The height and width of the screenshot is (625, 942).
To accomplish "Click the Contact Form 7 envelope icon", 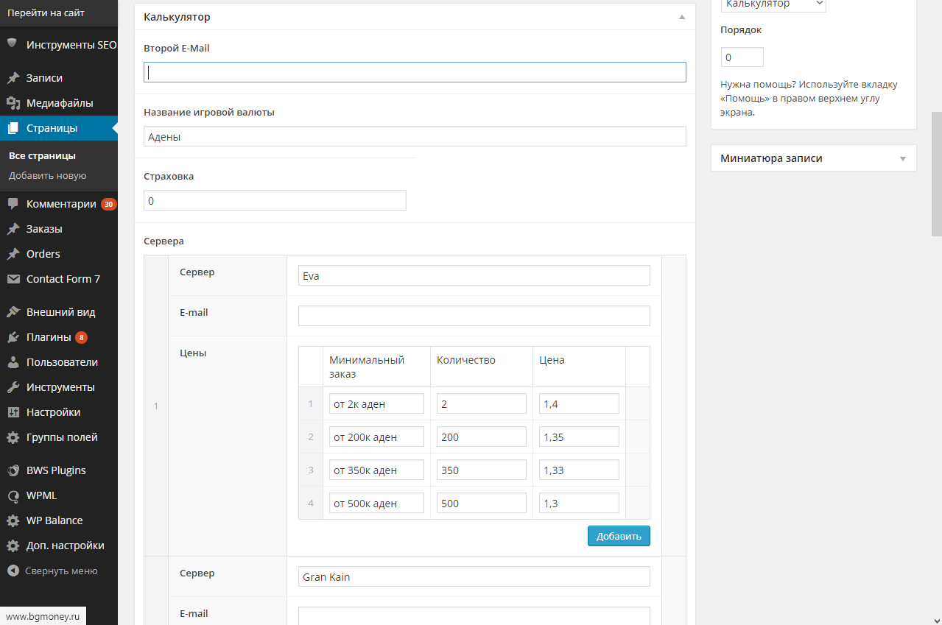I will point(13,279).
